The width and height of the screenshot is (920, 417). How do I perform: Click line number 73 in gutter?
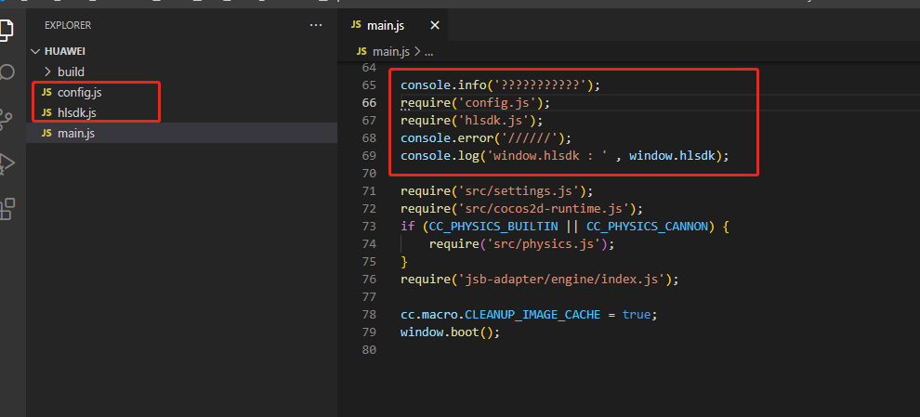(x=369, y=226)
